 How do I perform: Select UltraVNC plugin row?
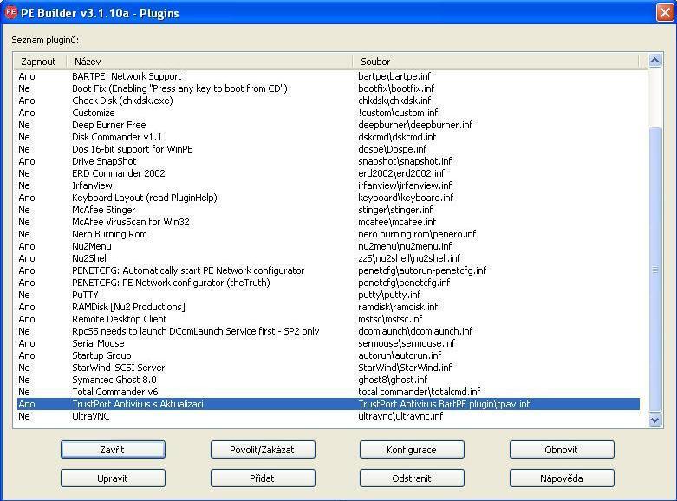(x=329, y=416)
